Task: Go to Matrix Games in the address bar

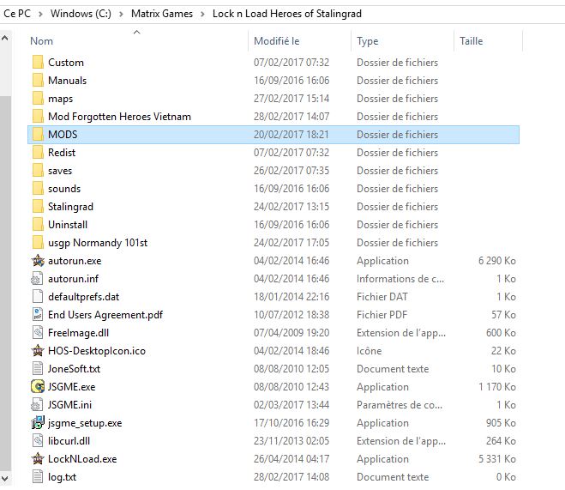Action: 162,14
